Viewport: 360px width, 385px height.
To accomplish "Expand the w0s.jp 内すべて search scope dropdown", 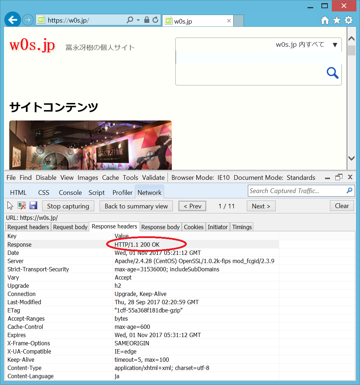I will pyautogui.click(x=335, y=45).
